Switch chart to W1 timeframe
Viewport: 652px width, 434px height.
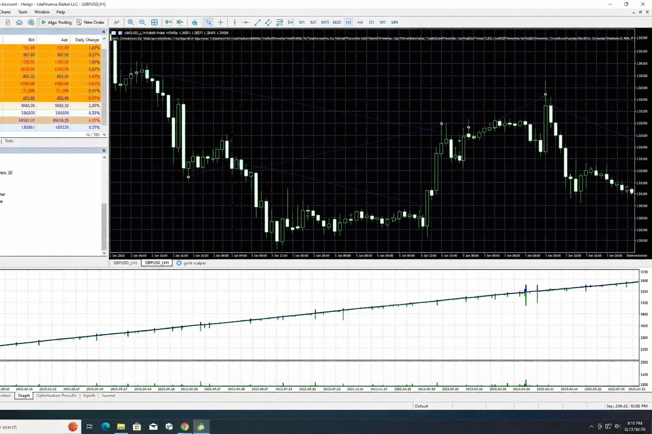point(382,22)
